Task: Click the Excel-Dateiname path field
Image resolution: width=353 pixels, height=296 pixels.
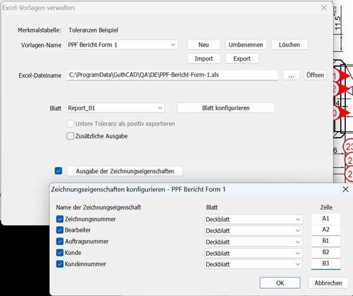Action: tap(173, 75)
